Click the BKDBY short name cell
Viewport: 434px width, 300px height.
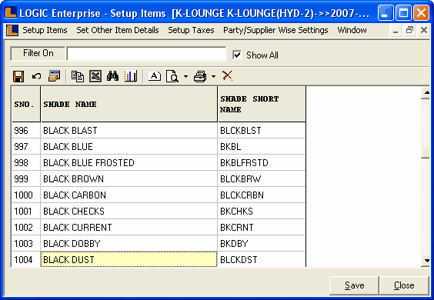(262, 243)
